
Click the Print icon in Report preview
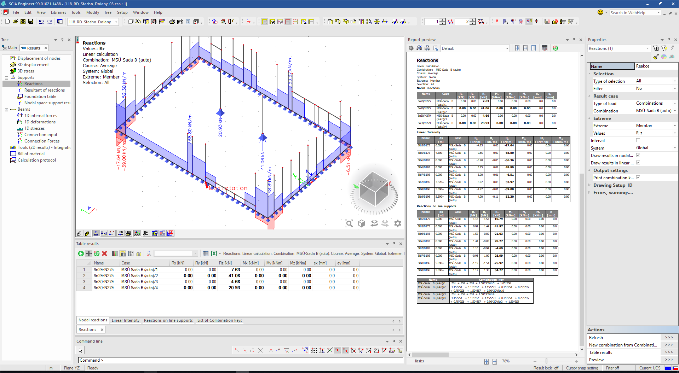(427, 48)
